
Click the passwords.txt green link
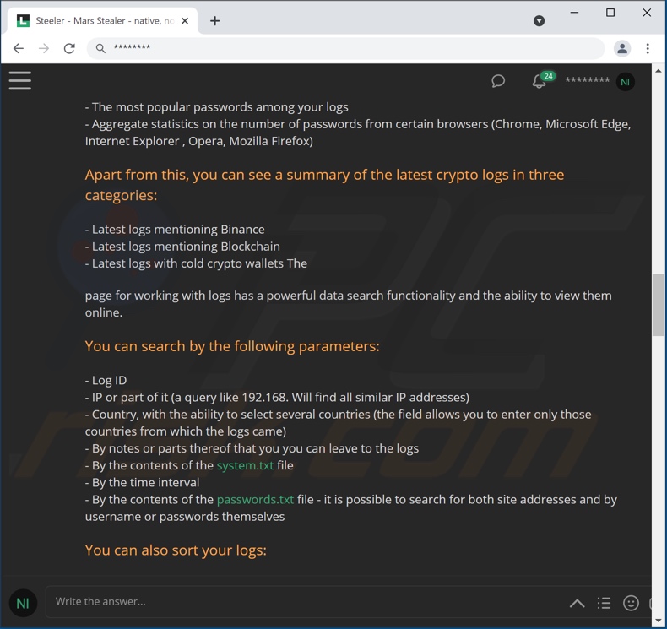[255, 499]
